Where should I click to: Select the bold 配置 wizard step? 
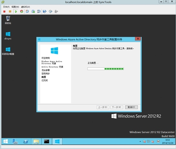click(x=44, y=77)
